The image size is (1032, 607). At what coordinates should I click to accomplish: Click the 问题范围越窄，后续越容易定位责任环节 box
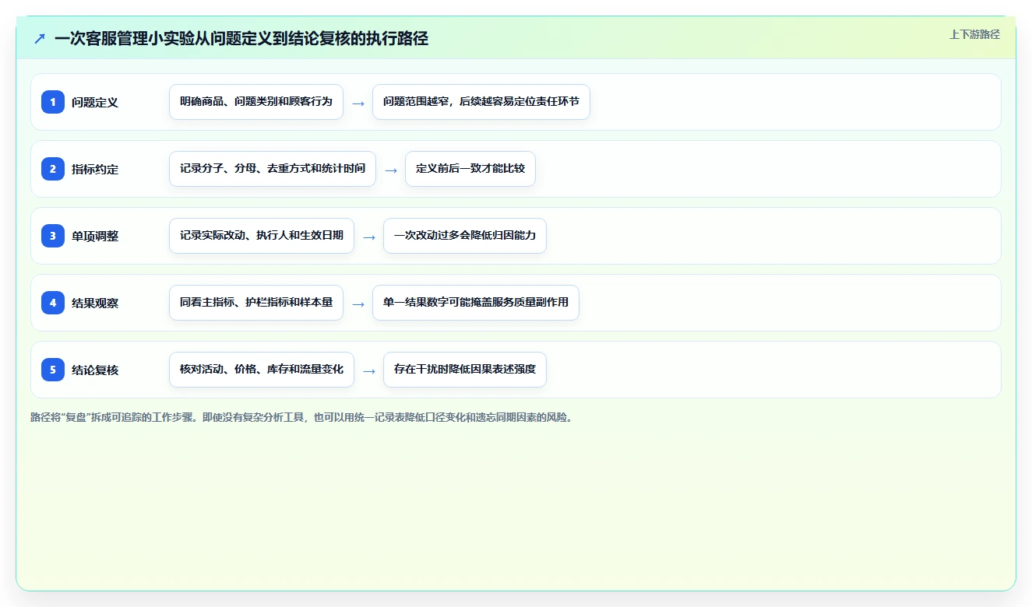click(481, 102)
